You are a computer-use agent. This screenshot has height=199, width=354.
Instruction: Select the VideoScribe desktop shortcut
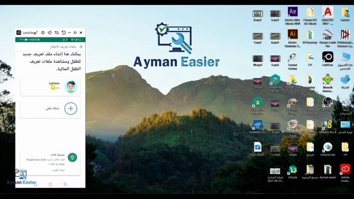coord(328,149)
